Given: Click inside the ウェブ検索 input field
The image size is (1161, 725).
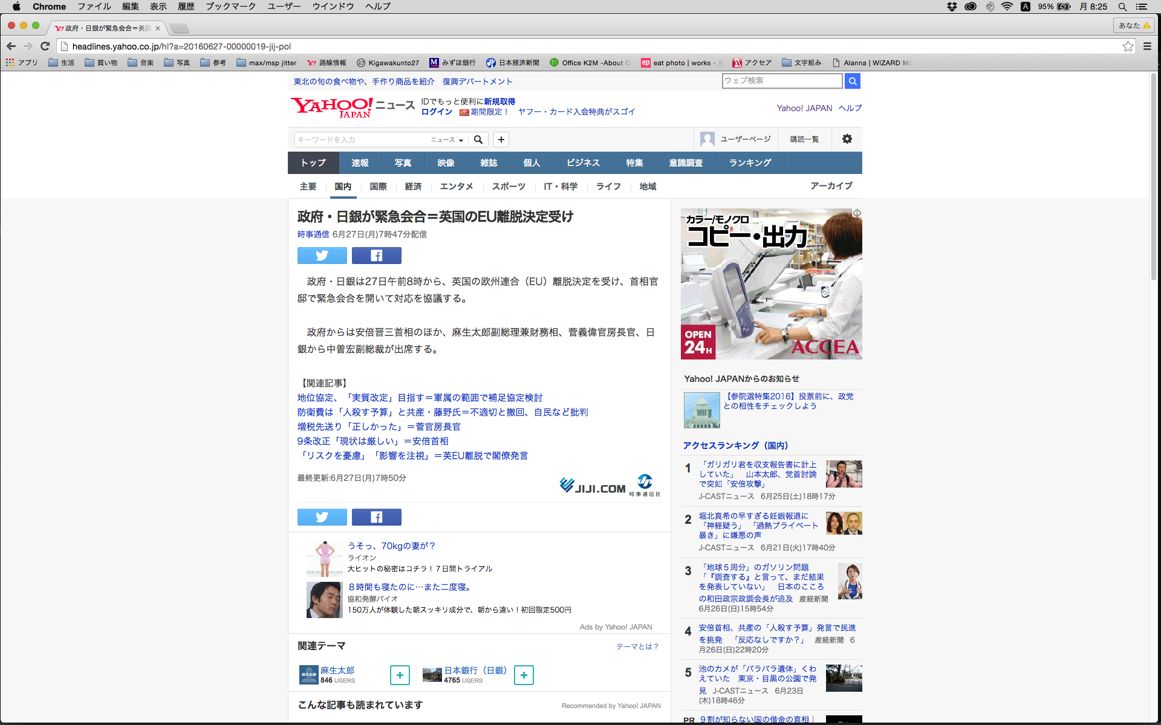Looking at the screenshot, I should coord(781,80).
